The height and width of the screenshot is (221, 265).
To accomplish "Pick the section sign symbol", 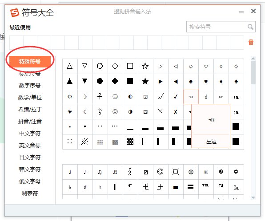I will (x=130, y=172).
